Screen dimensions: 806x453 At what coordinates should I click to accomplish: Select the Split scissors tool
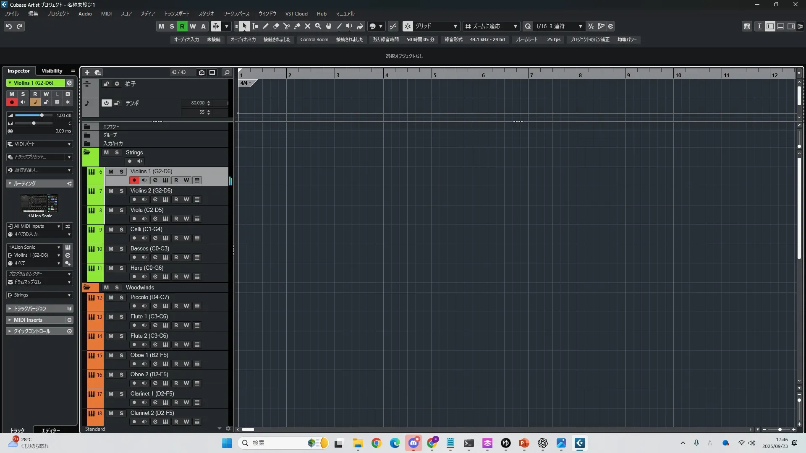pyautogui.click(x=287, y=26)
